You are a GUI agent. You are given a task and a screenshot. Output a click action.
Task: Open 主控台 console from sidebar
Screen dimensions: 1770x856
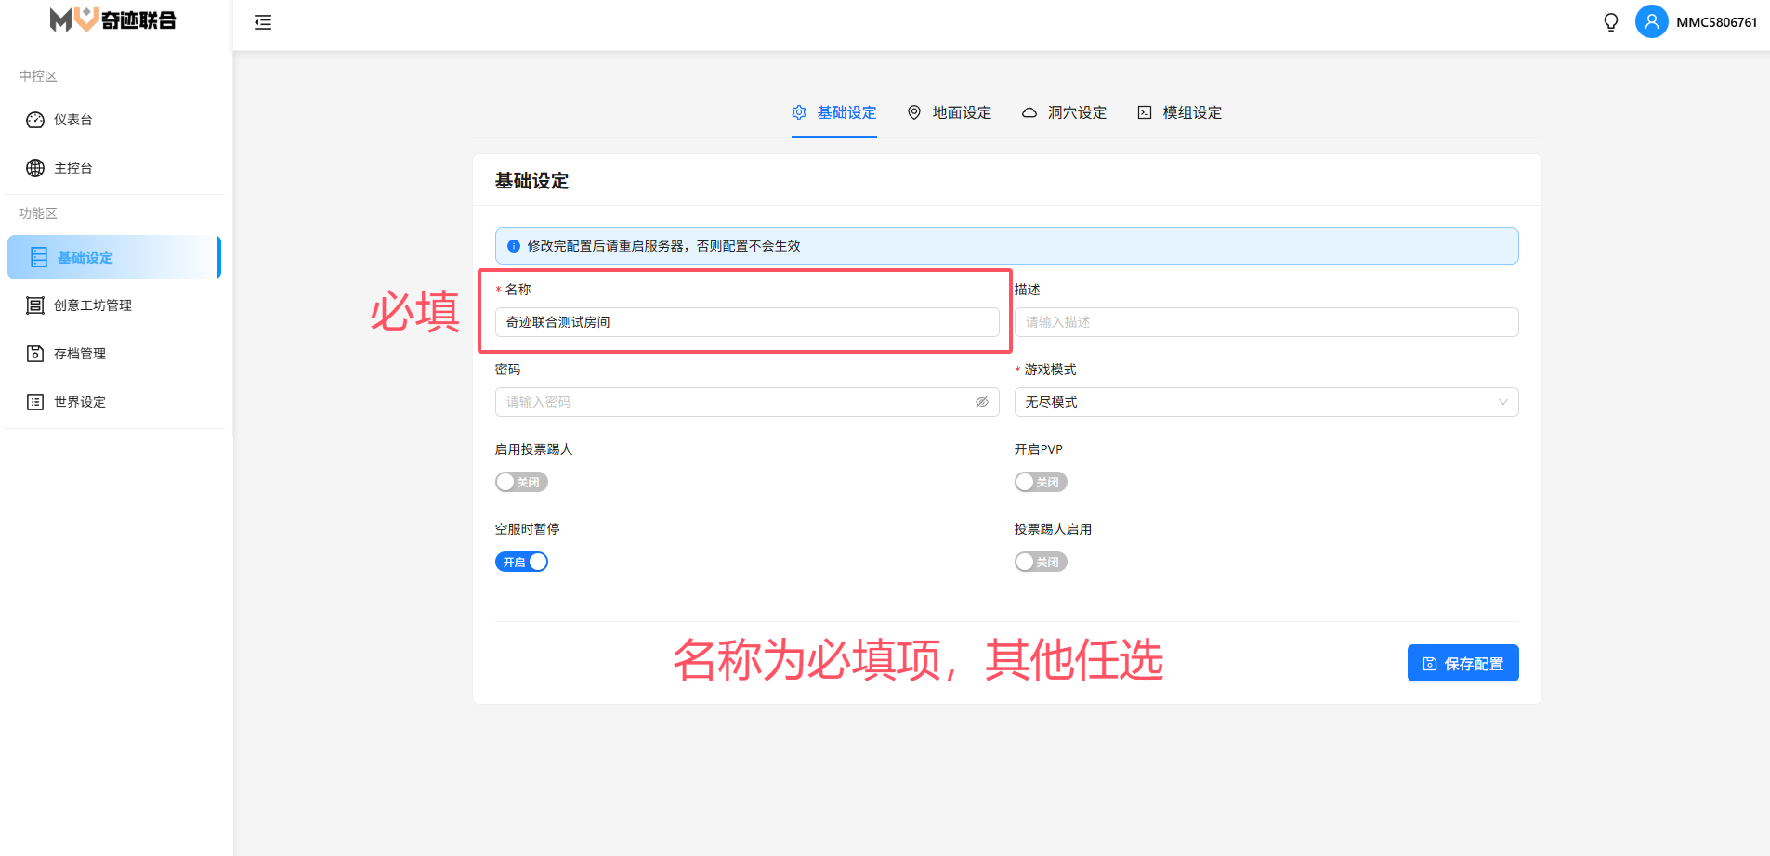pos(72,168)
